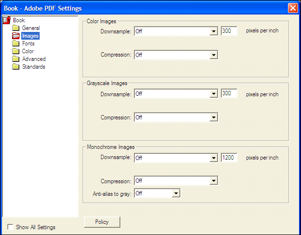This screenshot has height=235, width=301.
Task: Click the Advanced folder icon
Action: pos(16,59)
